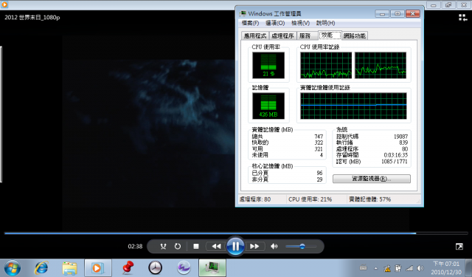
Task: Click the second CPU history graph
Action: pyautogui.click(x=381, y=65)
